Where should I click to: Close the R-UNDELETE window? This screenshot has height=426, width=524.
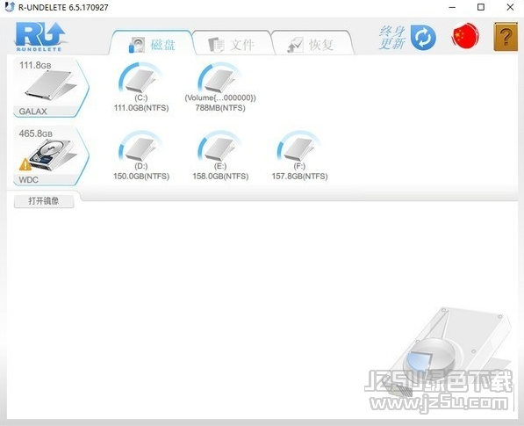pos(510,7)
